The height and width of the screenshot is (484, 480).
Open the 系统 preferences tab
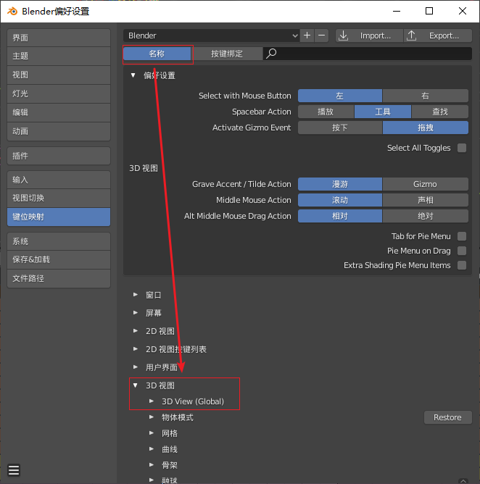(x=59, y=241)
